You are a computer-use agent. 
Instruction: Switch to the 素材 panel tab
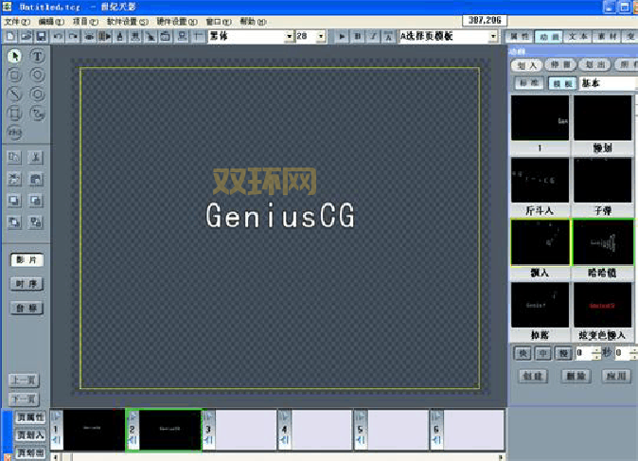pyautogui.click(x=607, y=37)
